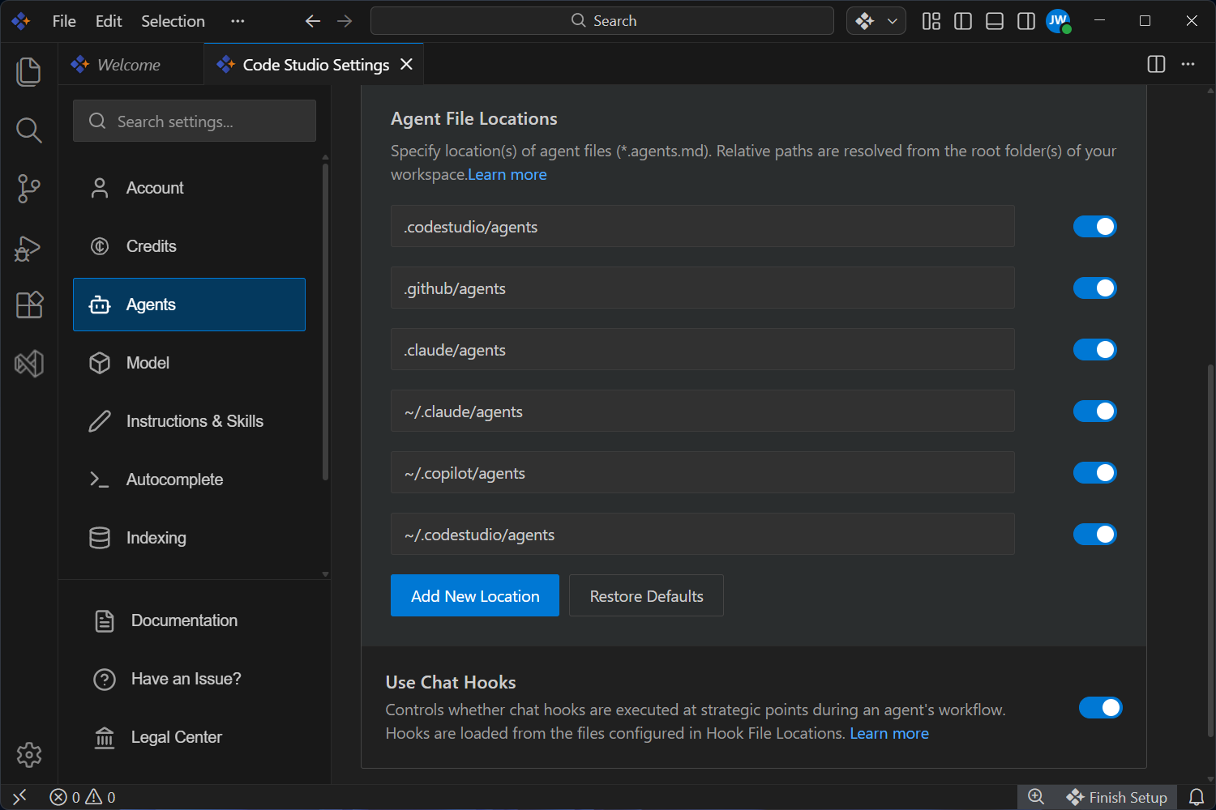Open Model settings section
The height and width of the screenshot is (810, 1216).
pos(189,363)
